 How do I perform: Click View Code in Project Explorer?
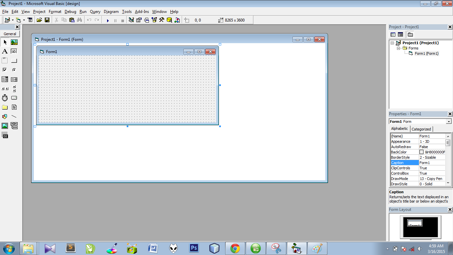[x=393, y=34]
